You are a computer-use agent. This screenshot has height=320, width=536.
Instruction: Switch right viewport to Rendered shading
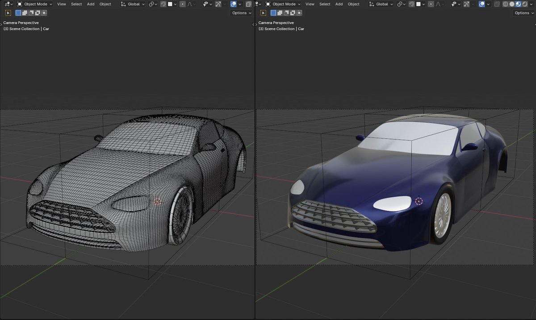tap(525, 4)
